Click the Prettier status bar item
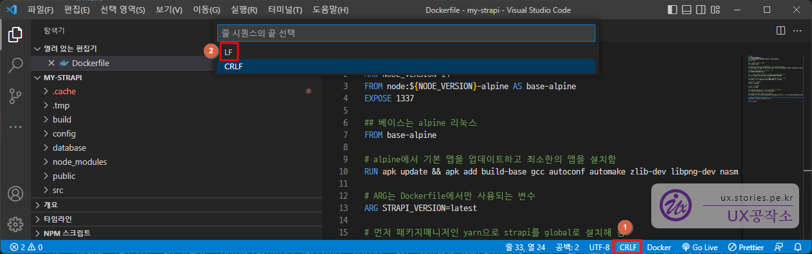Viewport: 812px width, 254px height. 746,247
